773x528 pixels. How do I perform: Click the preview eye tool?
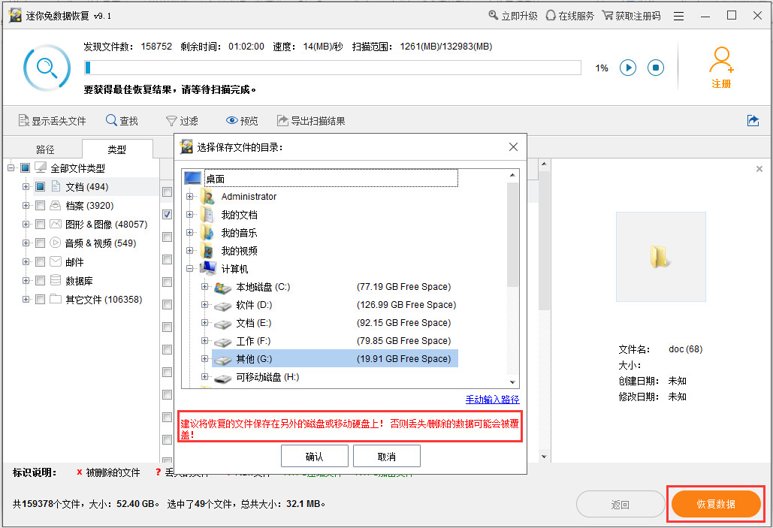coord(231,120)
